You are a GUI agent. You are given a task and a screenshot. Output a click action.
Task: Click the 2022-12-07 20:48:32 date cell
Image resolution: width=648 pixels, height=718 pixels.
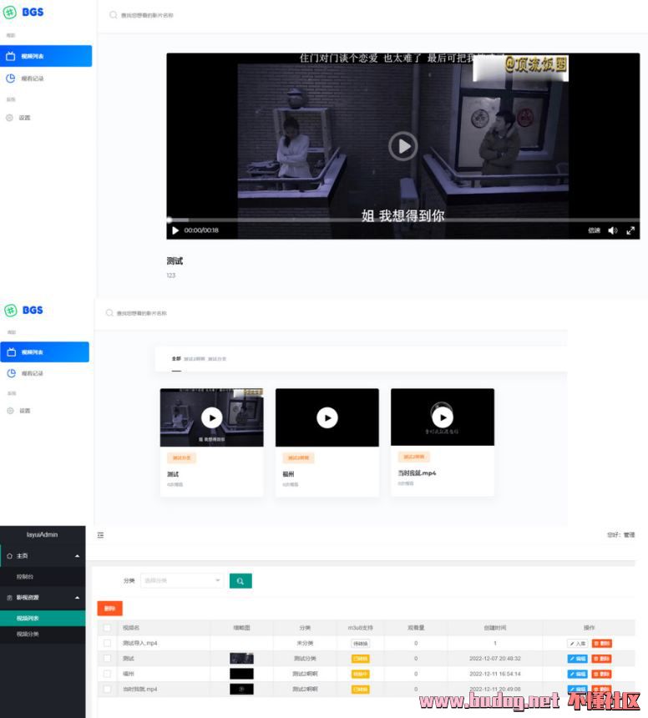coord(495,659)
